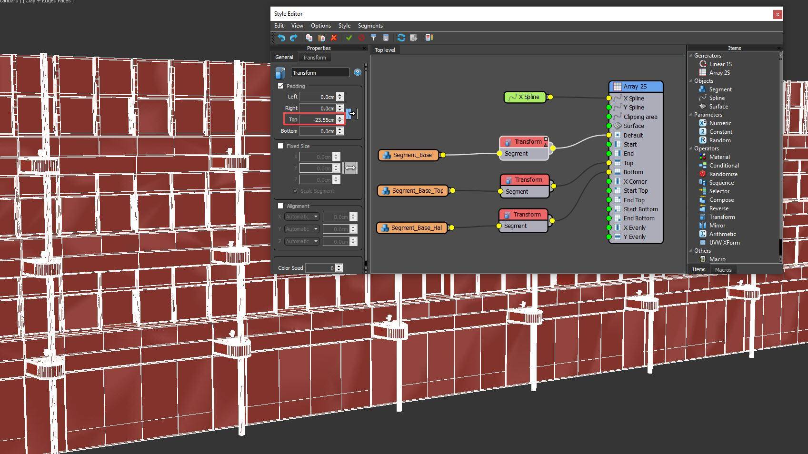
Task: Increase Color Seed with the up stepper
Action: click(339, 266)
